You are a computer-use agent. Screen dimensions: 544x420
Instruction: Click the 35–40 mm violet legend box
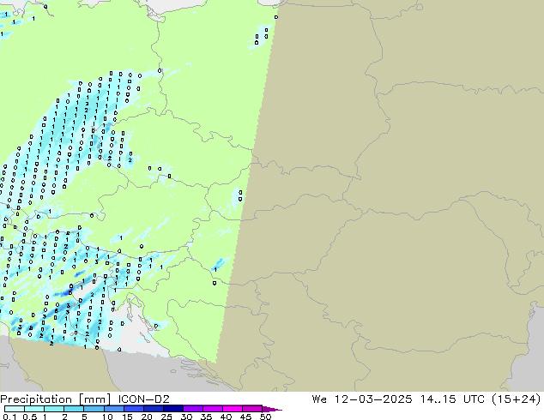[212, 409]
